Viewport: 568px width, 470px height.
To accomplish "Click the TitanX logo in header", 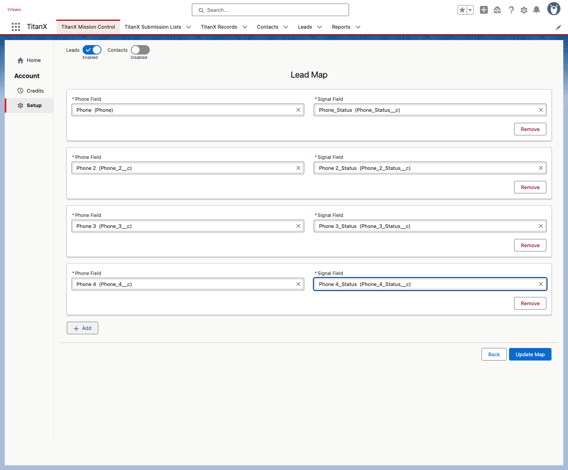I will 14,10.
